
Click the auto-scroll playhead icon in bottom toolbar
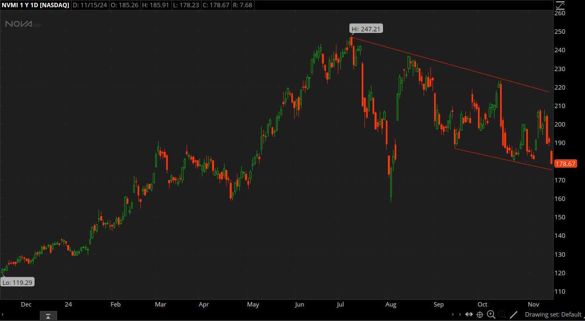(469, 315)
